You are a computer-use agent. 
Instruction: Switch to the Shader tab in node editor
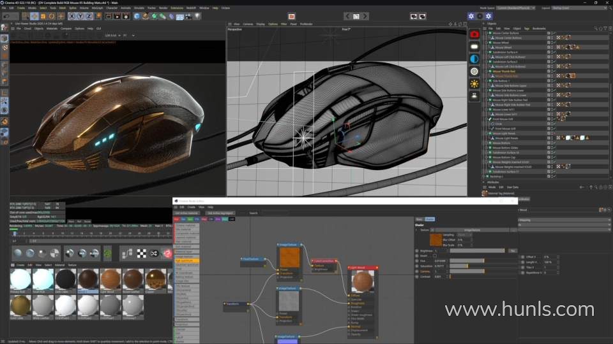click(430, 219)
